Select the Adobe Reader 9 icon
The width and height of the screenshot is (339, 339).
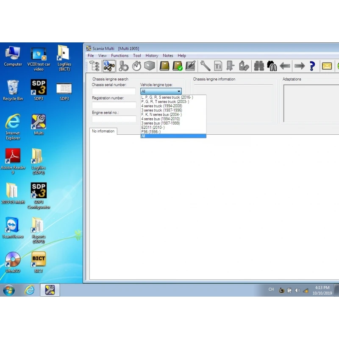13,161
